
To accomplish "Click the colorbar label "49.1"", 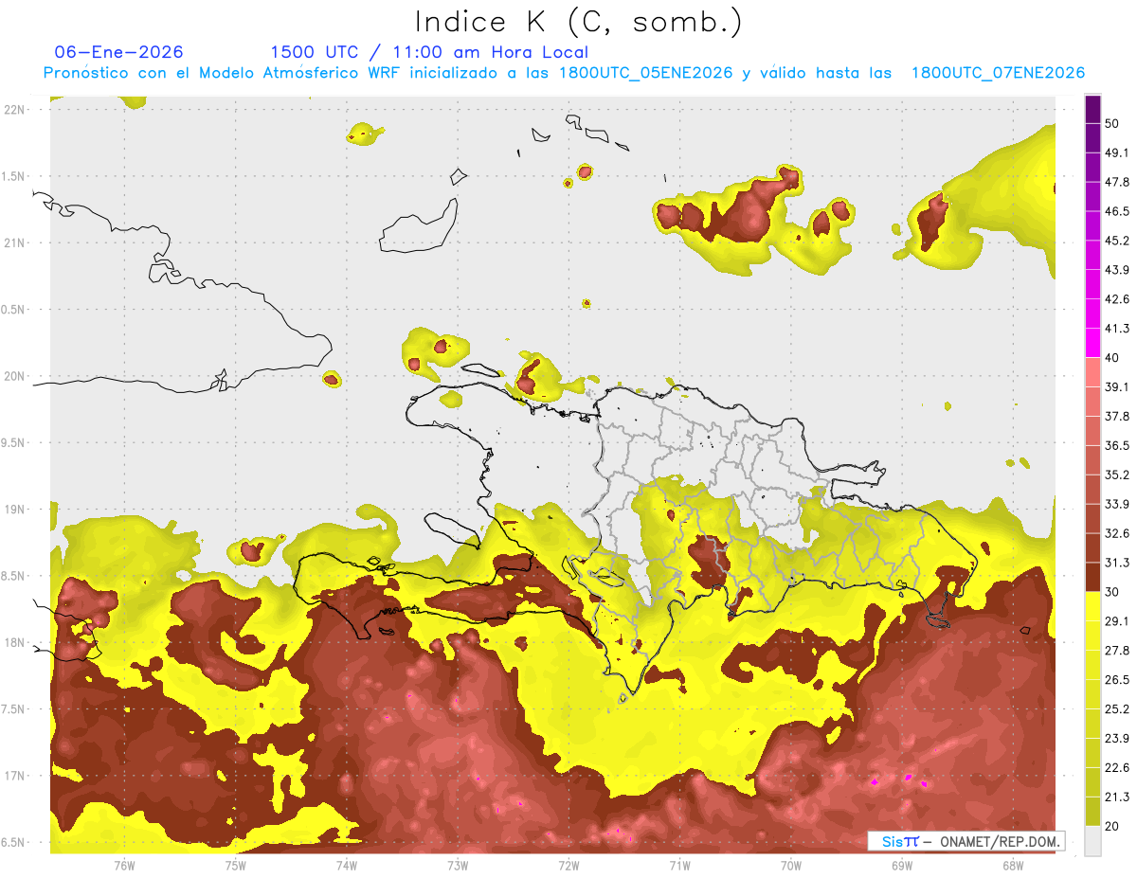I will click(1117, 152).
